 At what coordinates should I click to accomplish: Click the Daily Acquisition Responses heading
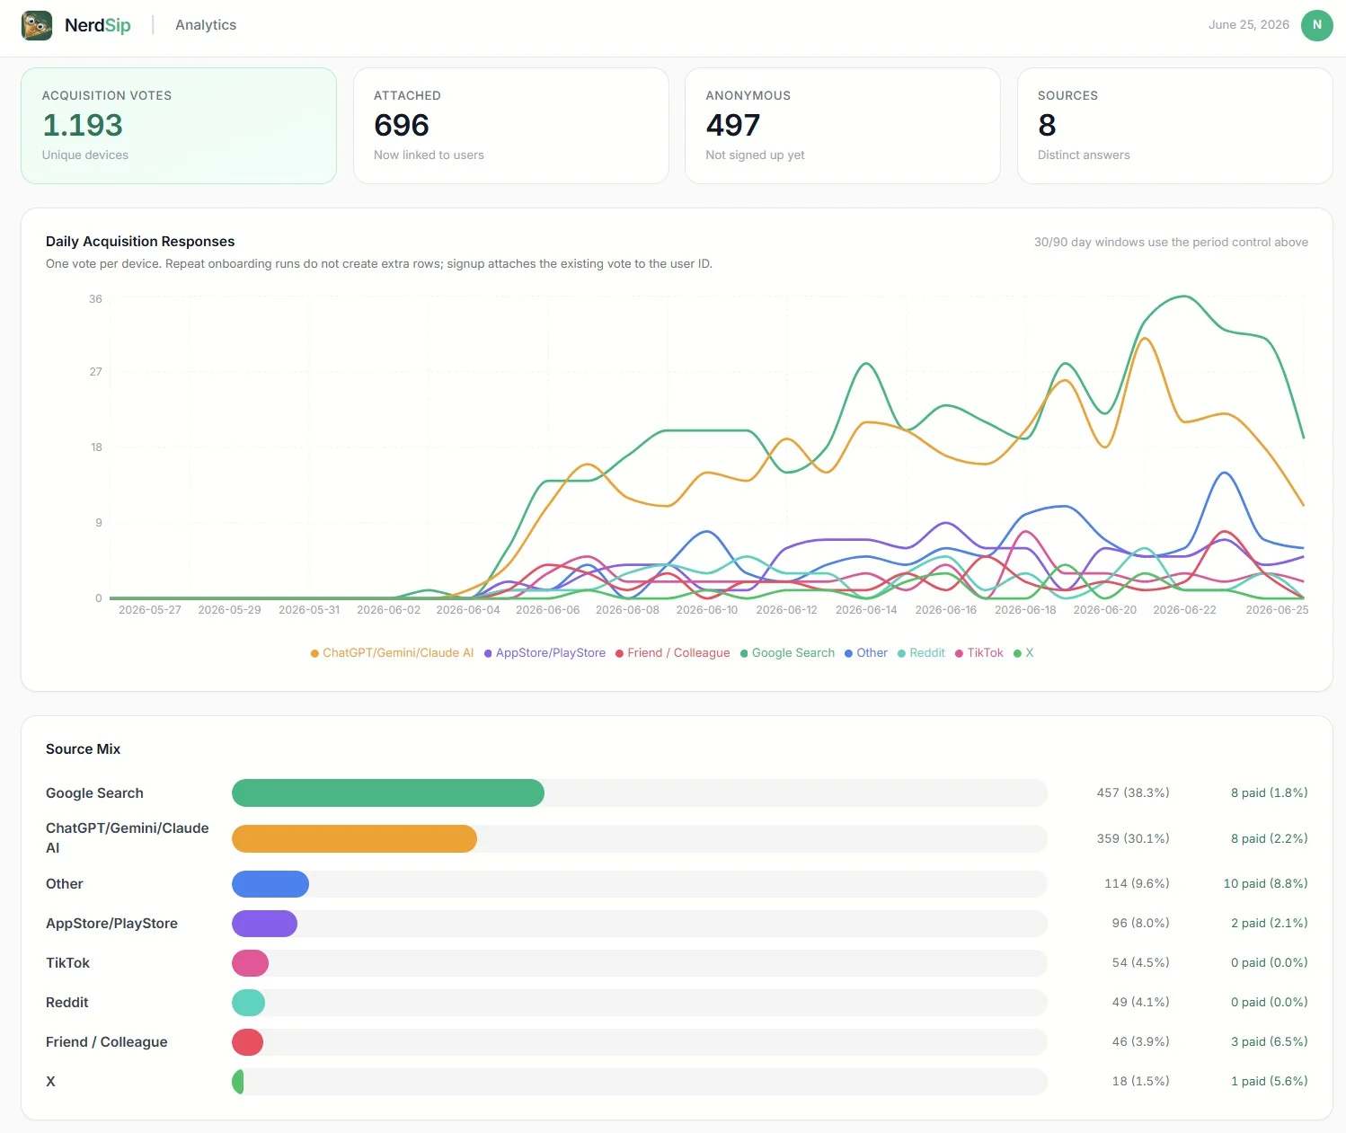pyautogui.click(x=140, y=242)
